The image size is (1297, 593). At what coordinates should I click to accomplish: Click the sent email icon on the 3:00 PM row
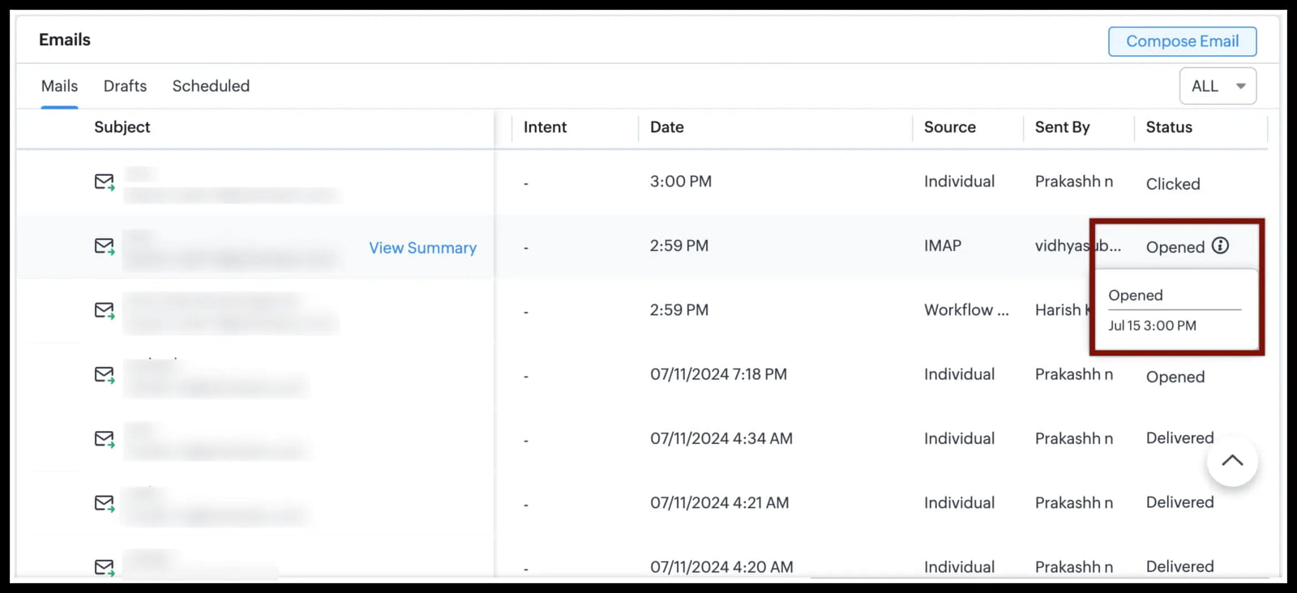[x=103, y=181]
